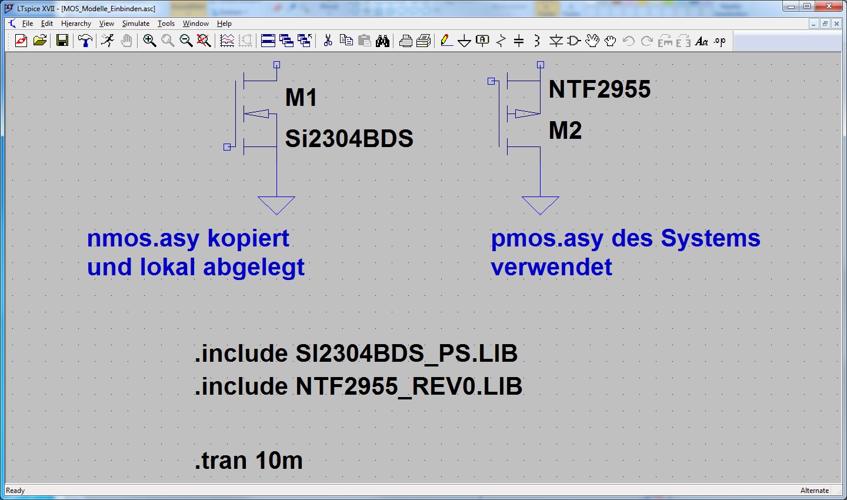Place a Ground symbol from the toolbar
Viewport: 847px width, 500px height.
tap(464, 41)
